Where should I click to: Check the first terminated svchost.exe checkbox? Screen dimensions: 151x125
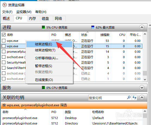coord(4,73)
